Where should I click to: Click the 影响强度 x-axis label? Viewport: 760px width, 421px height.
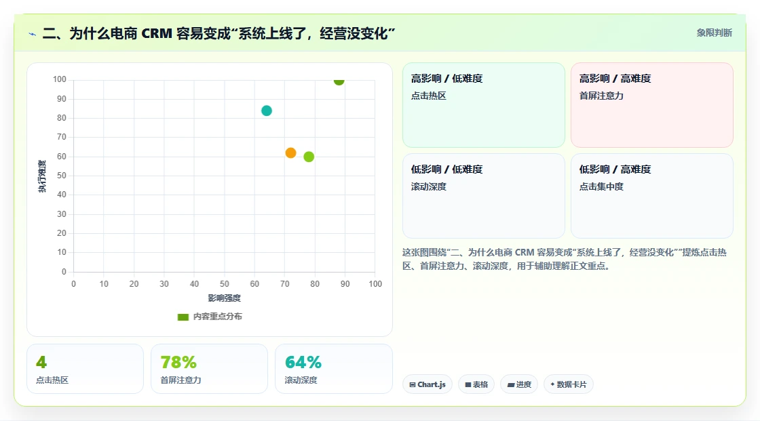pos(225,298)
